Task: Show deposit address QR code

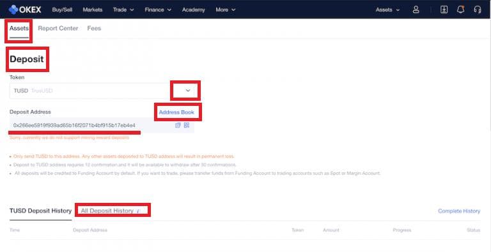Action: coord(187,125)
